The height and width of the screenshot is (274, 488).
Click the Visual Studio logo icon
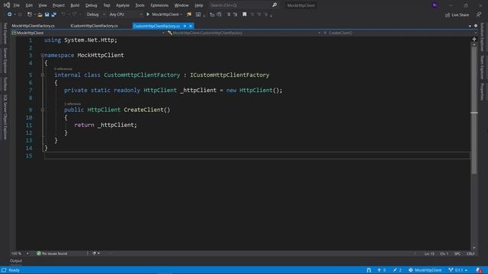pos(7,5)
